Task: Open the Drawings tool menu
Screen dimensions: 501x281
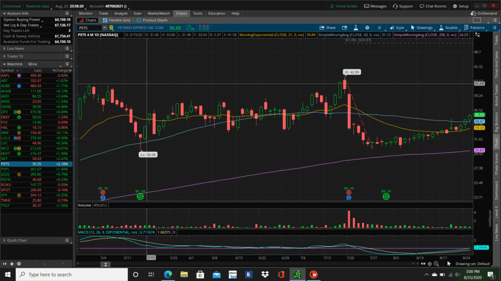Action: tap(422, 28)
